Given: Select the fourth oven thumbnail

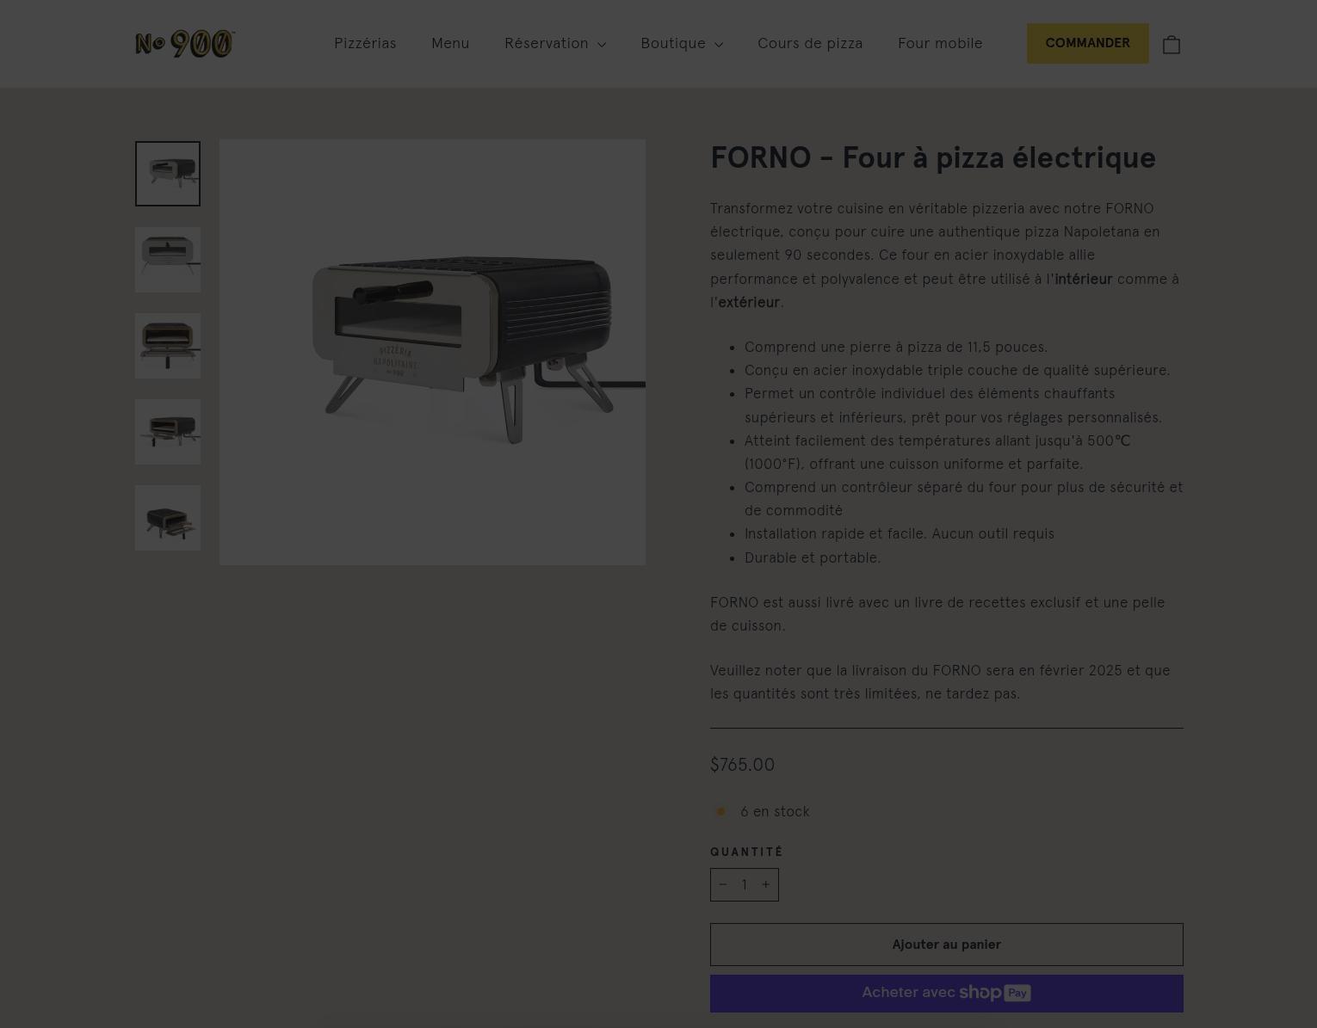Looking at the screenshot, I should pos(168,432).
